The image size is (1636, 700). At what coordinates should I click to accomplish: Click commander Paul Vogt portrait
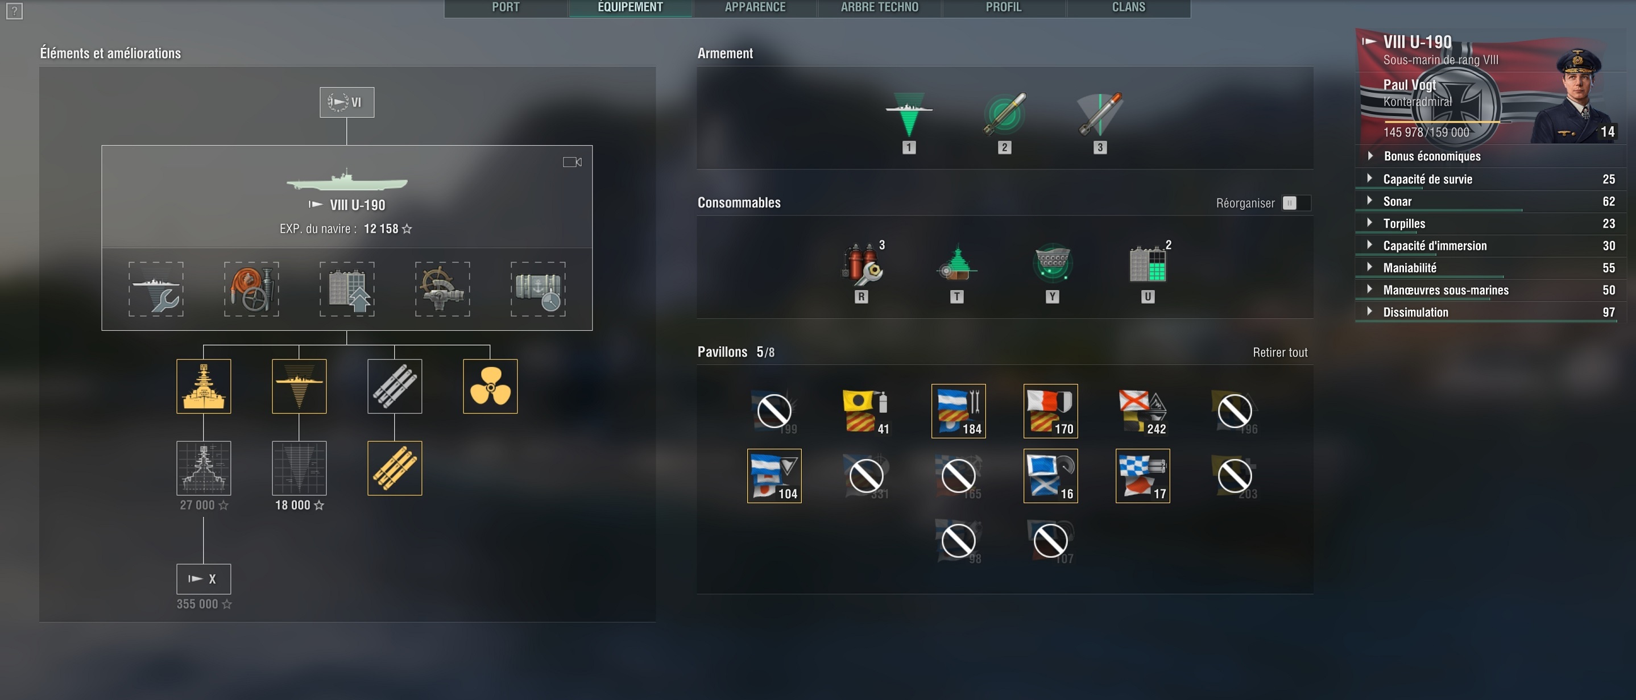tap(1576, 96)
